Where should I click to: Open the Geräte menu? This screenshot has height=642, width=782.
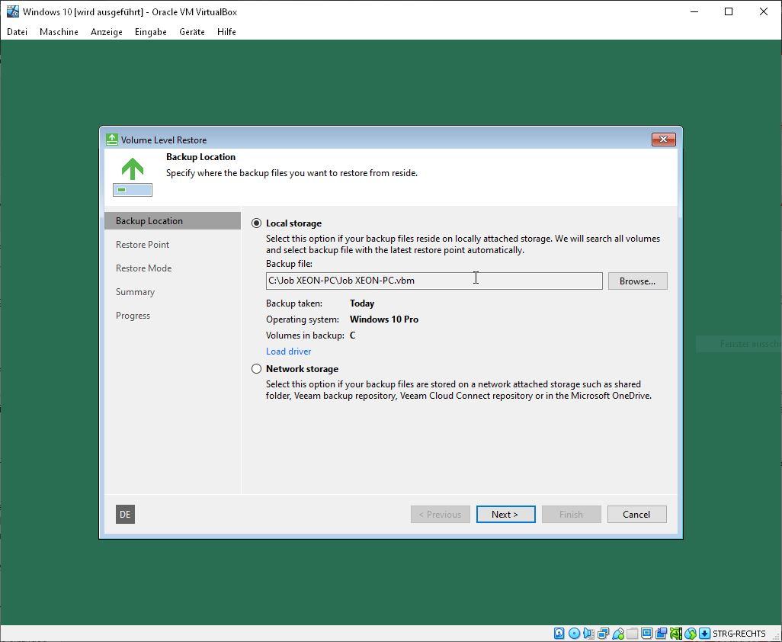192,32
